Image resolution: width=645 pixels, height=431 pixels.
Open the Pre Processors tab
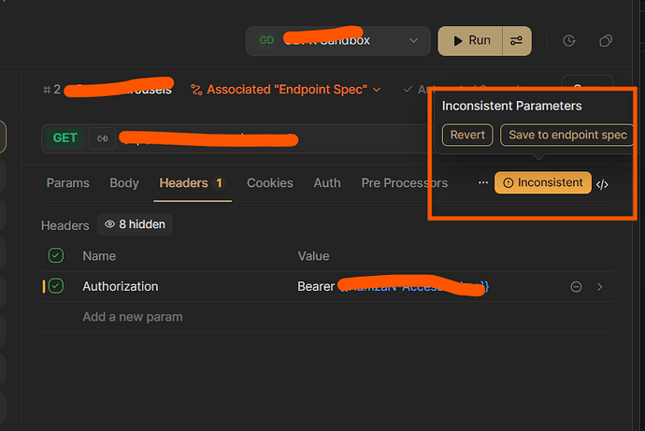[404, 183]
